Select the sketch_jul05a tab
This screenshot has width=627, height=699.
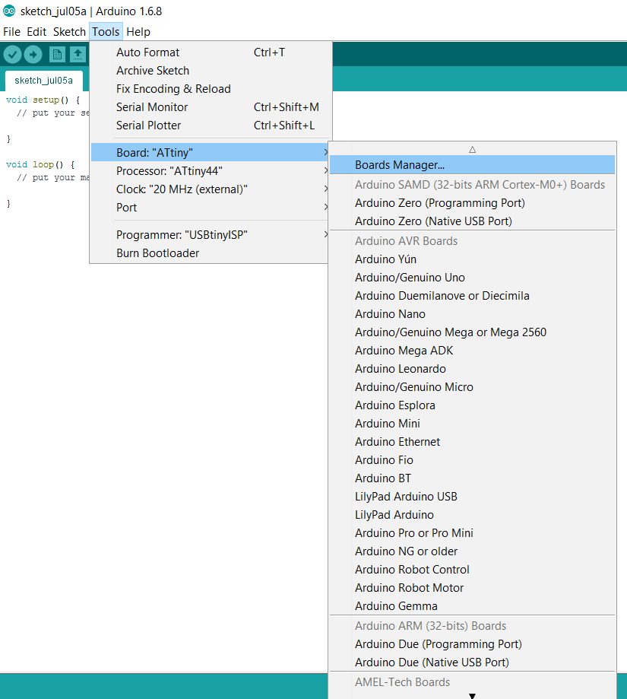pos(43,80)
